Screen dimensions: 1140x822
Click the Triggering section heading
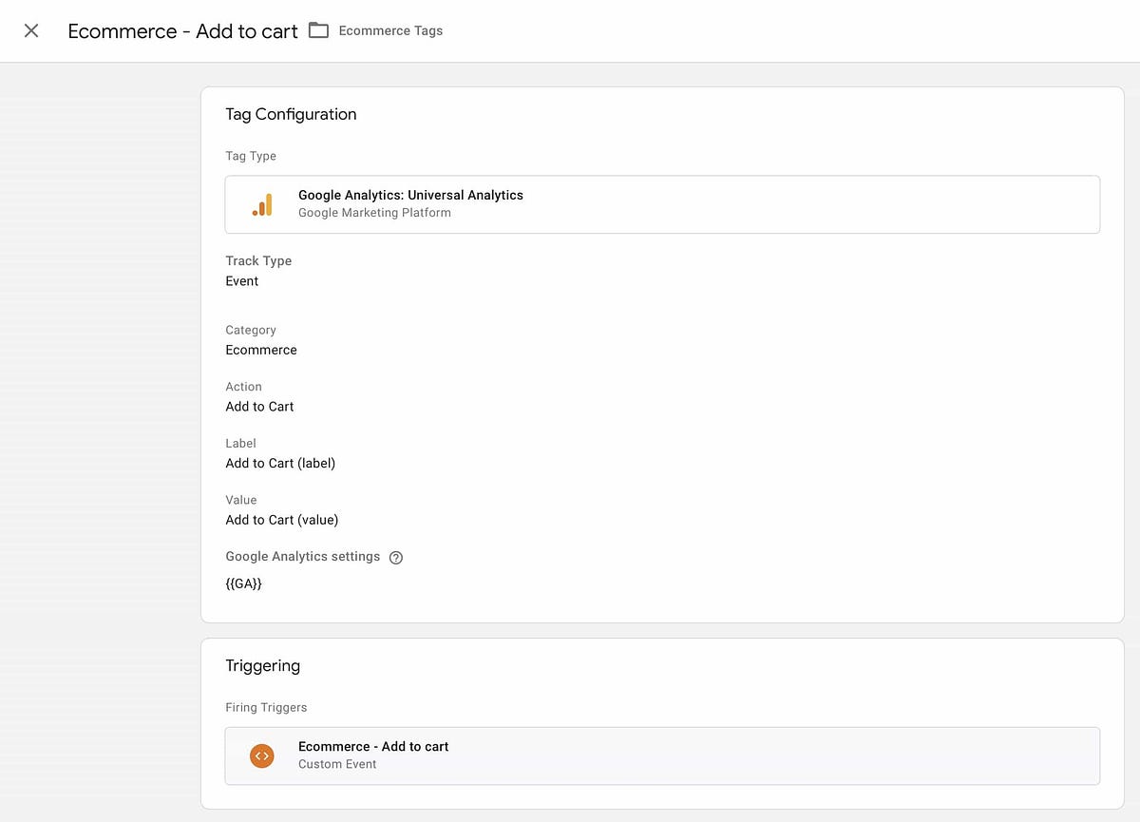(262, 665)
